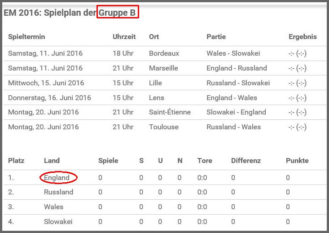Click Saint-Étienne venue entry
Image resolution: width=329 pixels, height=233 pixels.
pyautogui.click(x=170, y=112)
